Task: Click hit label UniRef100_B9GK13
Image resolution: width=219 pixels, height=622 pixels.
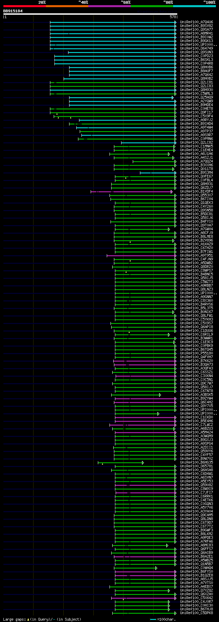Action: pyautogui.click(x=196, y=41)
